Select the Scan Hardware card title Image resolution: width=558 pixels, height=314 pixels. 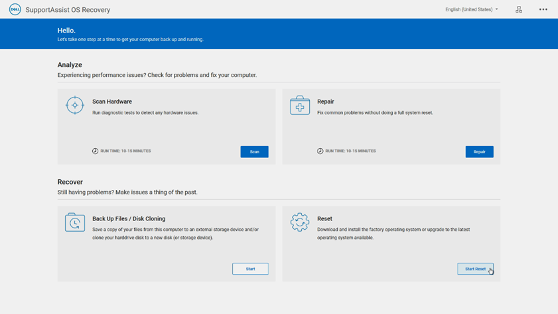pos(112,102)
